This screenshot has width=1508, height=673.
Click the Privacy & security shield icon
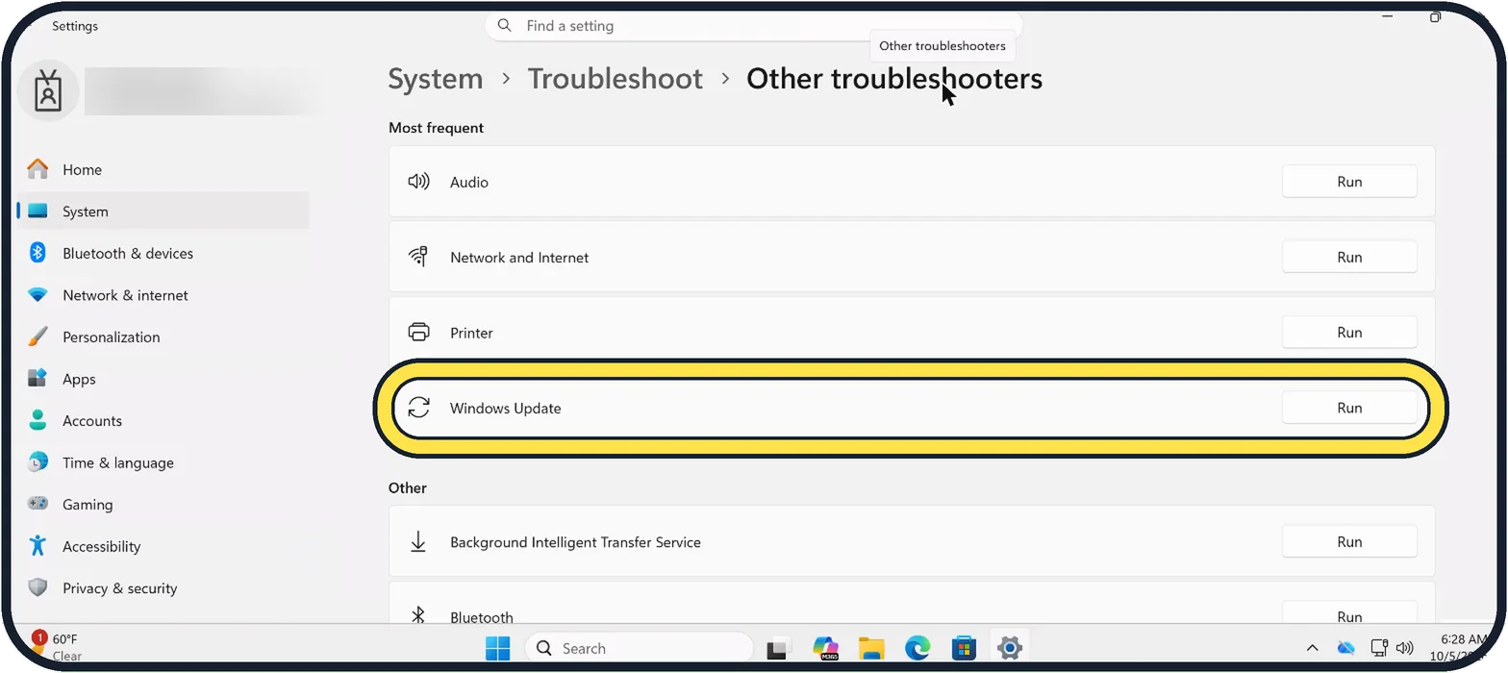point(38,587)
